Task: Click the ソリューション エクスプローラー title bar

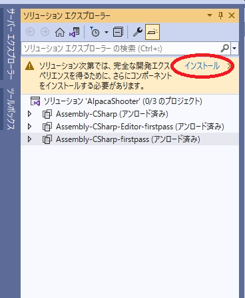Action: [130, 15]
